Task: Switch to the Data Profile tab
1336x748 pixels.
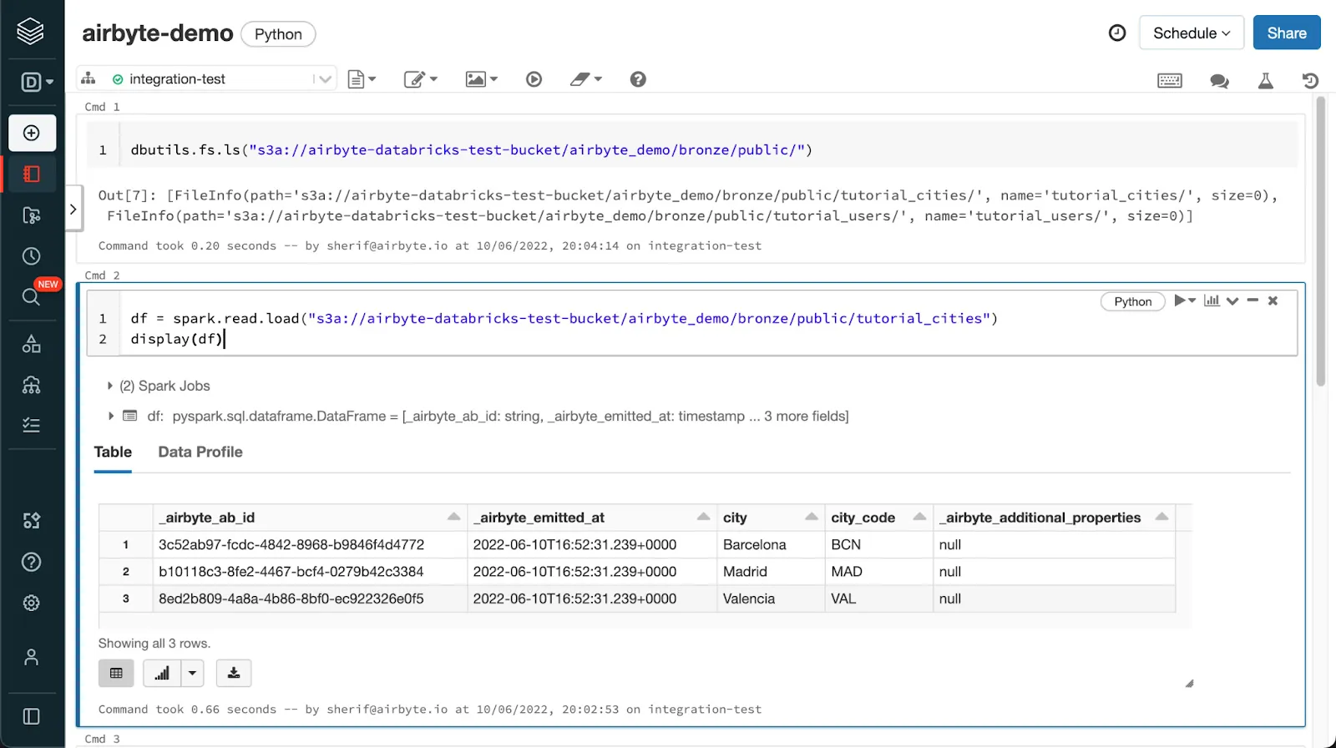Action: [x=200, y=452]
